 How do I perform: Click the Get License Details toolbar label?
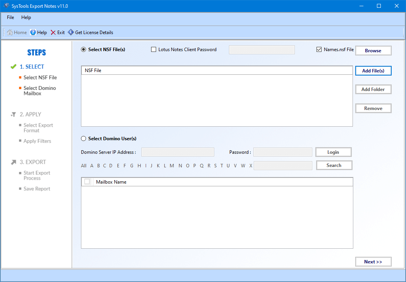(x=94, y=33)
